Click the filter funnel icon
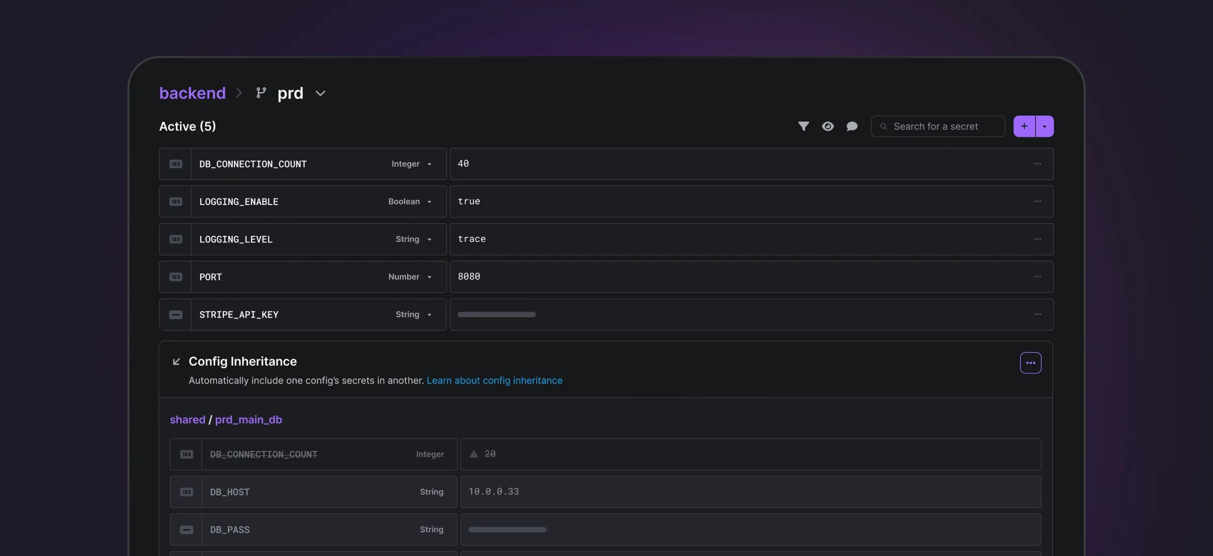 (803, 126)
